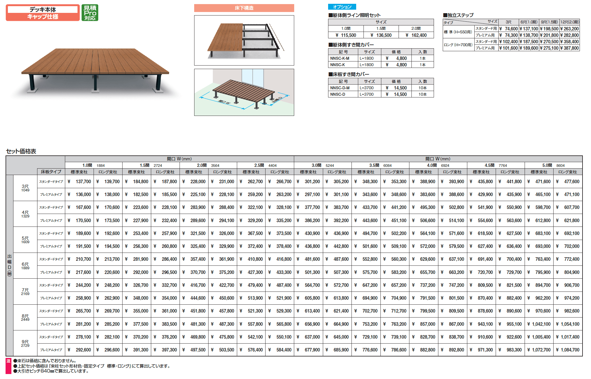The width and height of the screenshot is (591, 379).
Task: Click the デッキ本体 キャップ仕様 label
Action: point(43,13)
